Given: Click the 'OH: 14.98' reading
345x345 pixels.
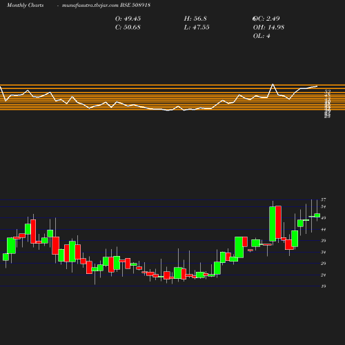Looking at the screenshot, I should pyautogui.click(x=268, y=28).
